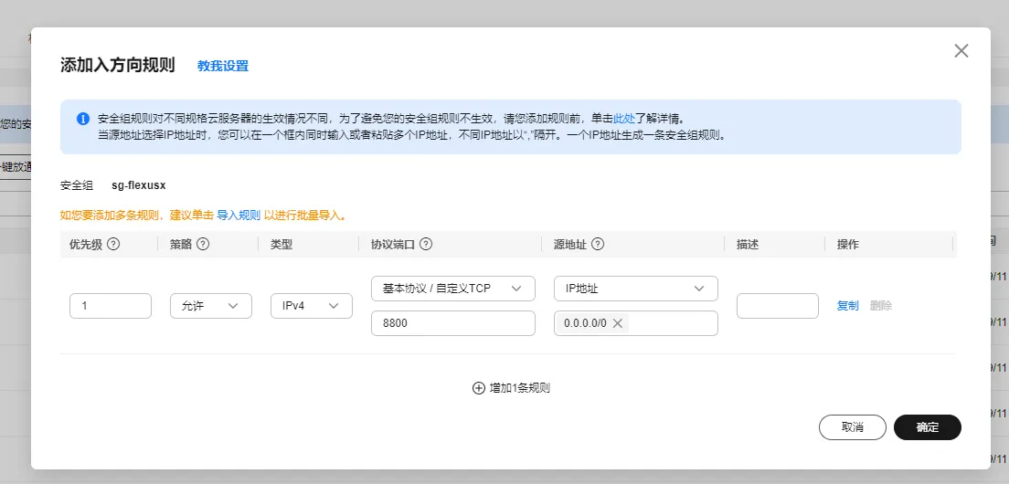Click the blue info icon in the notice

(x=83, y=119)
